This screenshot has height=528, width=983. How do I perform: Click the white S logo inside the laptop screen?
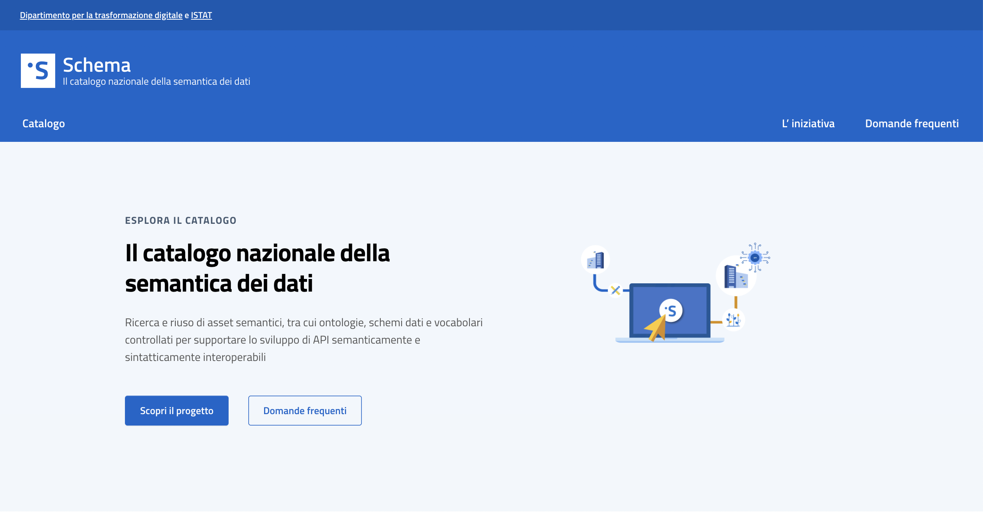pyautogui.click(x=671, y=310)
